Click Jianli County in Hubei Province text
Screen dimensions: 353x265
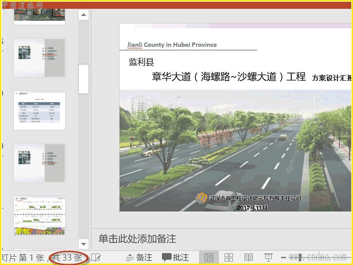point(172,45)
